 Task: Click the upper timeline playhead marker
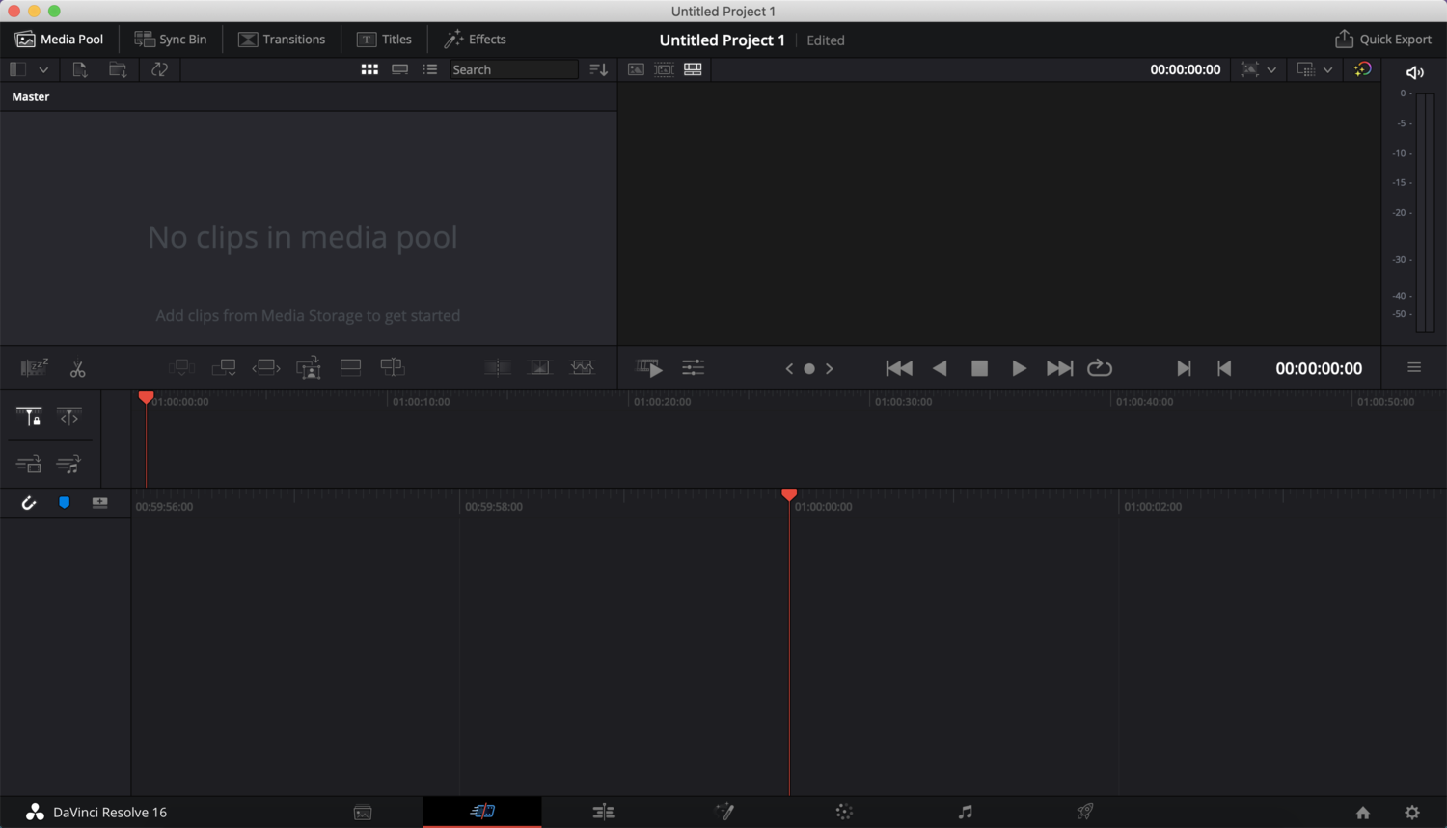[146, 397]
